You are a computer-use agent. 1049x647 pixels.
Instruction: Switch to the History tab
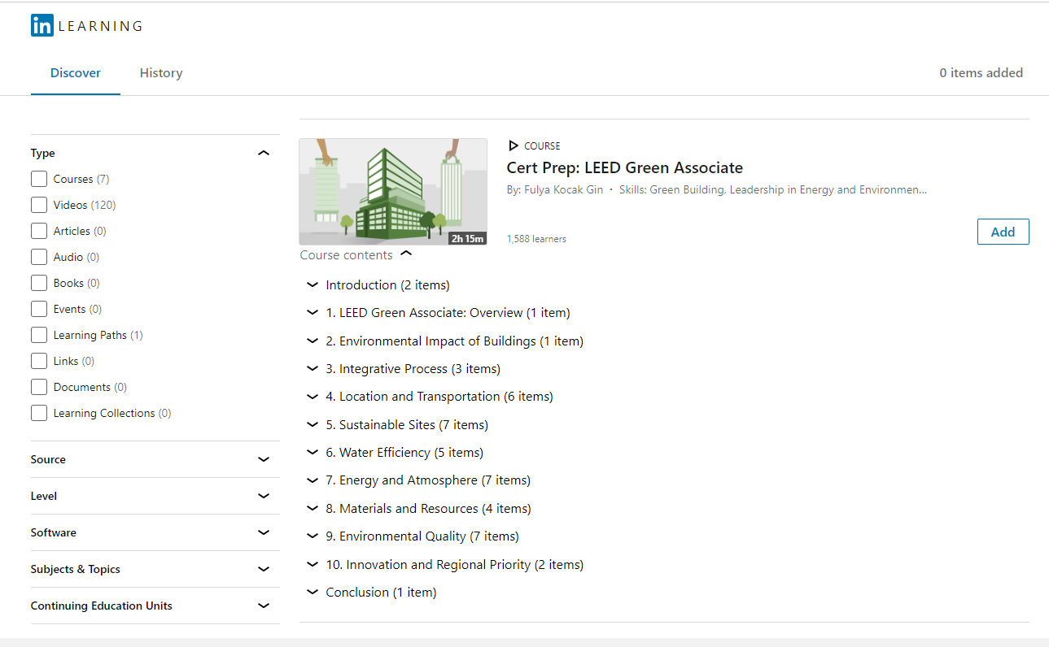[x=161, y=73]
